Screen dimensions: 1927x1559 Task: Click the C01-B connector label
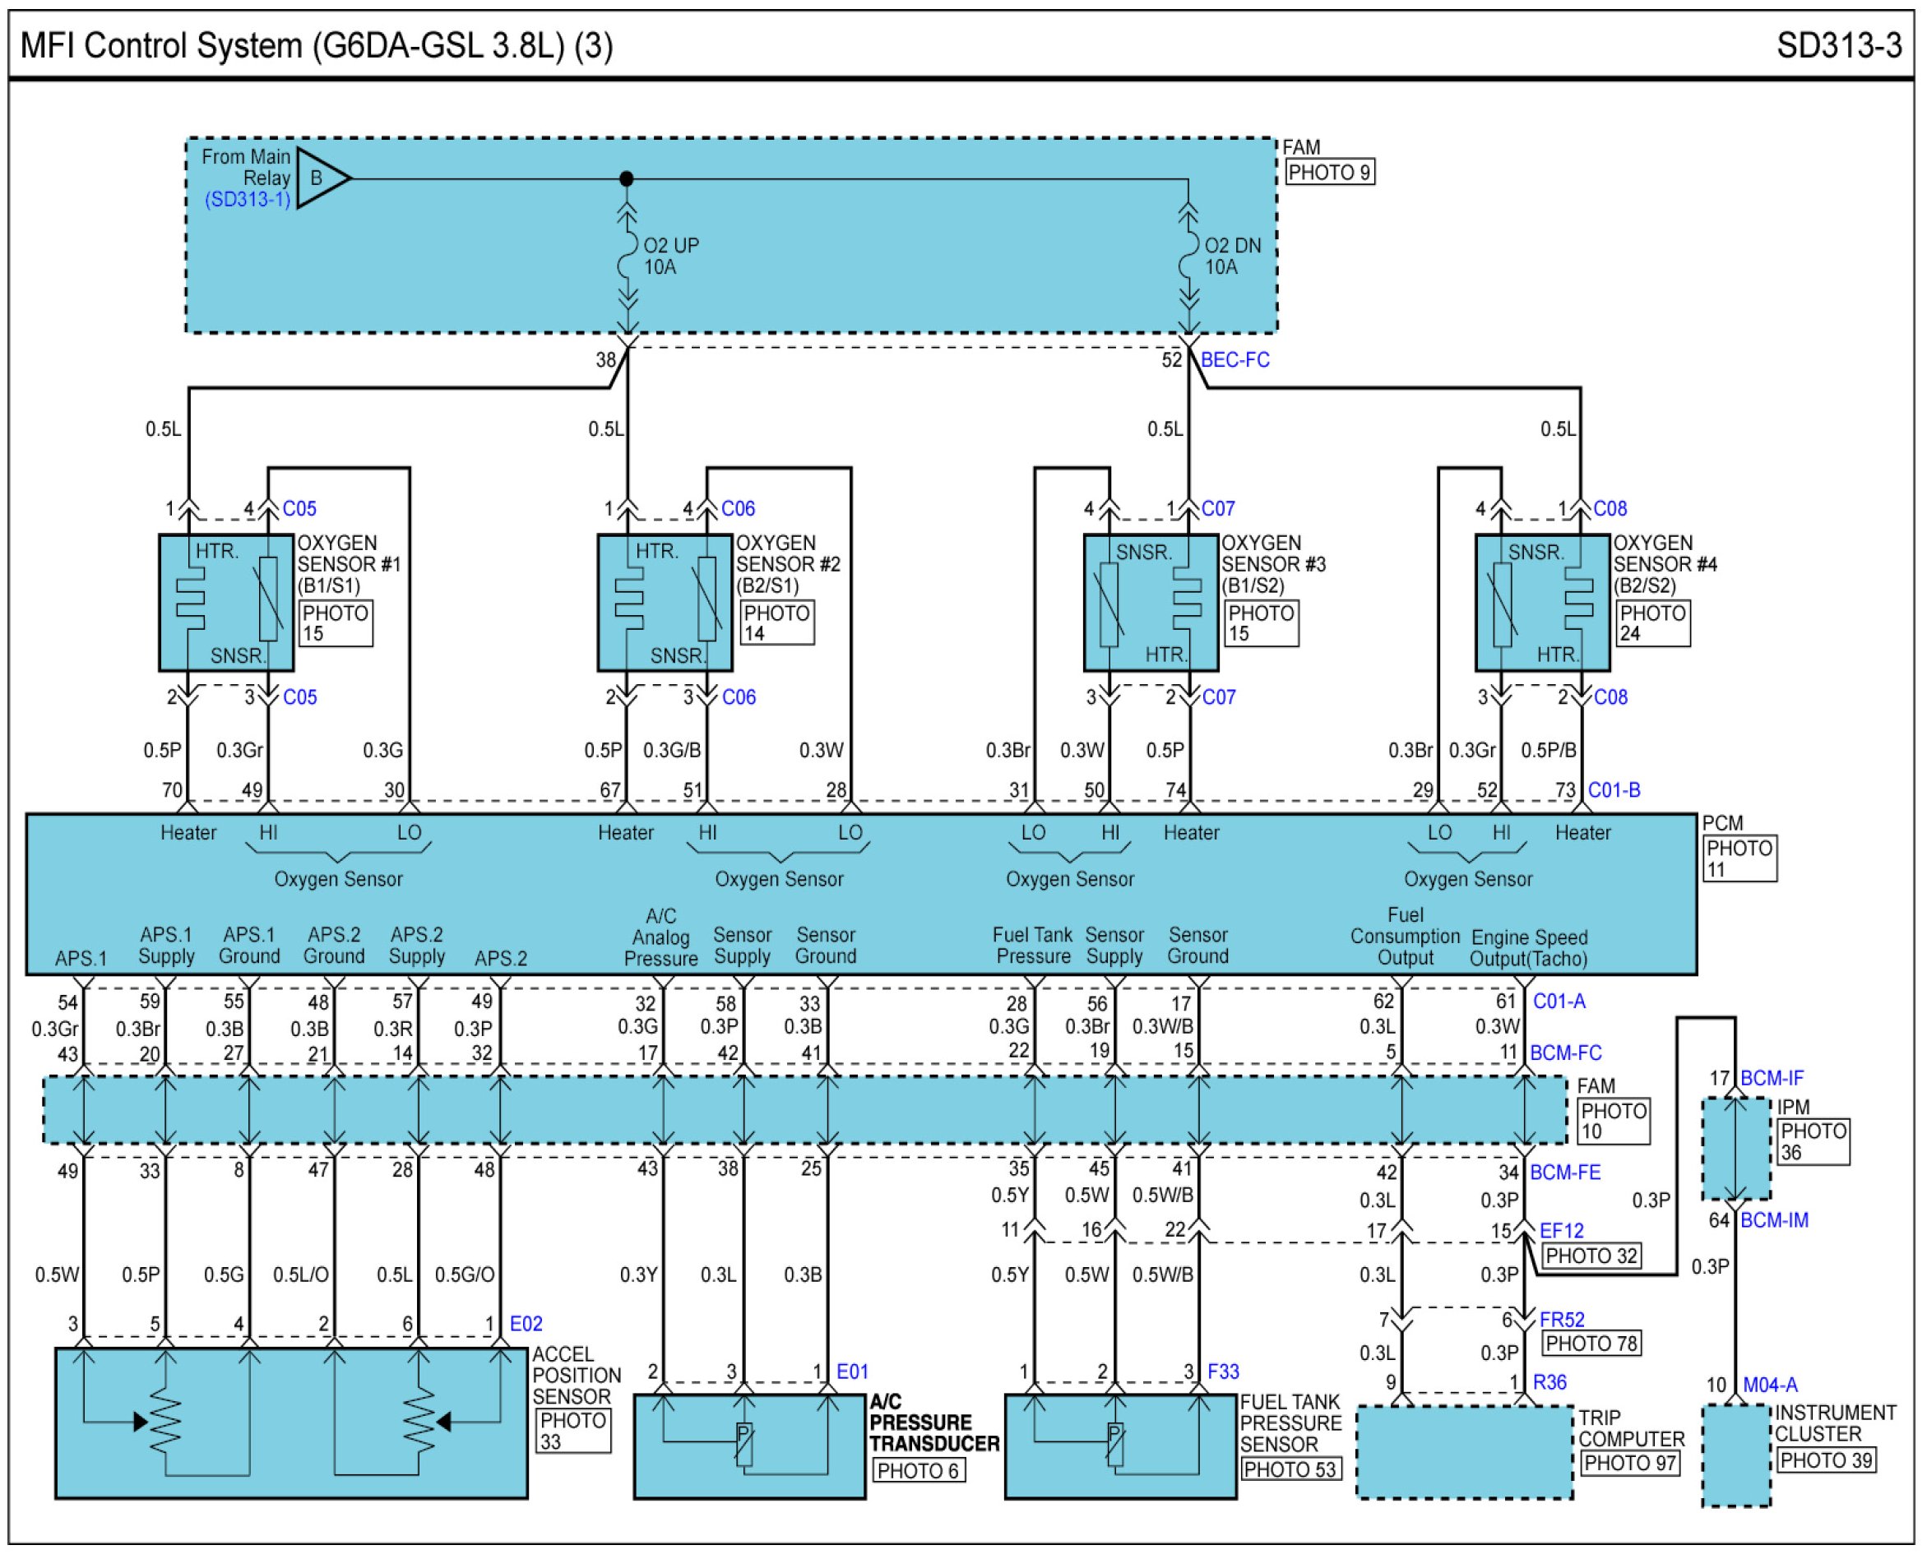(x=1614, y=790)
